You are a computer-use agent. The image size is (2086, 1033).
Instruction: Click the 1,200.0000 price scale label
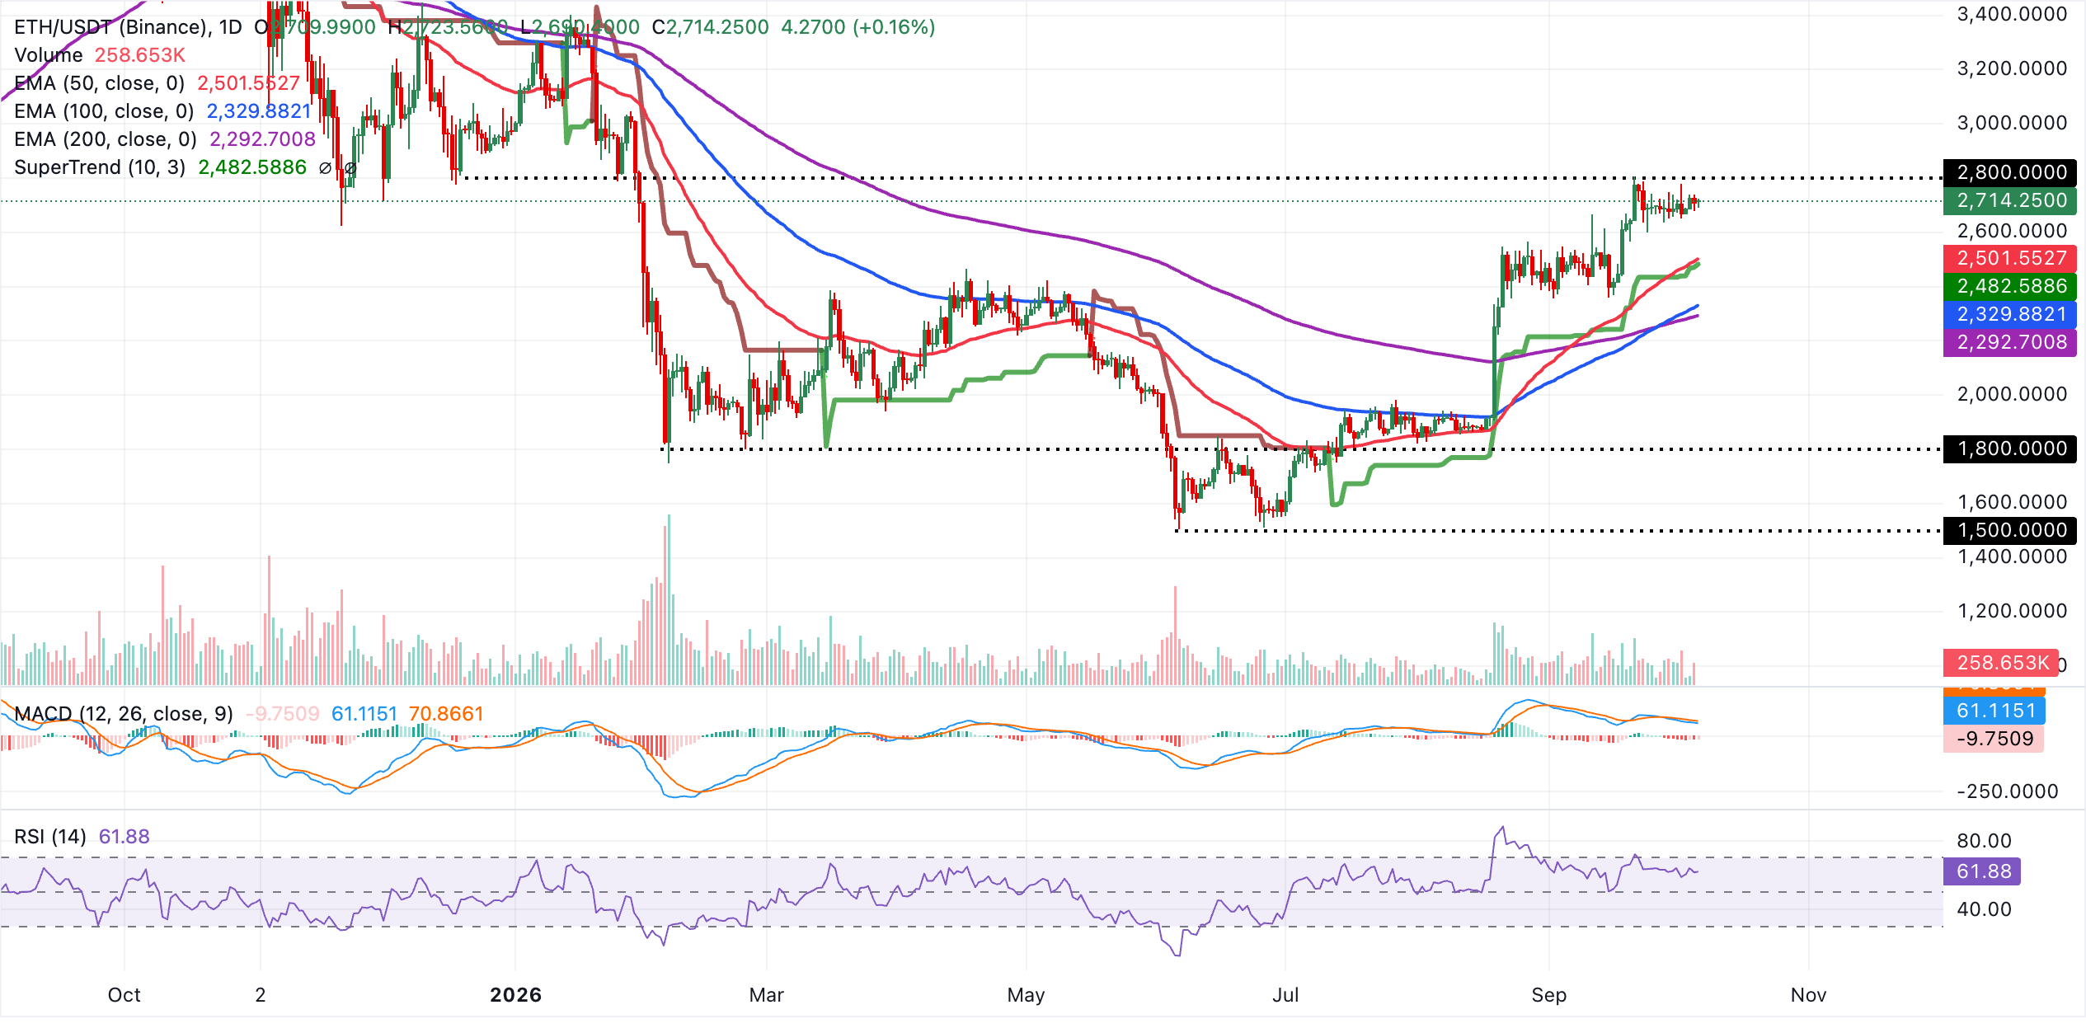coord(2012,611)
